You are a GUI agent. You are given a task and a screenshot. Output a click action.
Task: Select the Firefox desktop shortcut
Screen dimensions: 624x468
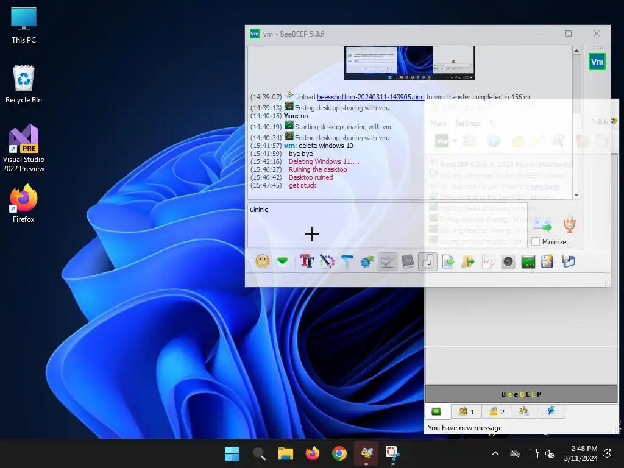[x=24, y=203]
